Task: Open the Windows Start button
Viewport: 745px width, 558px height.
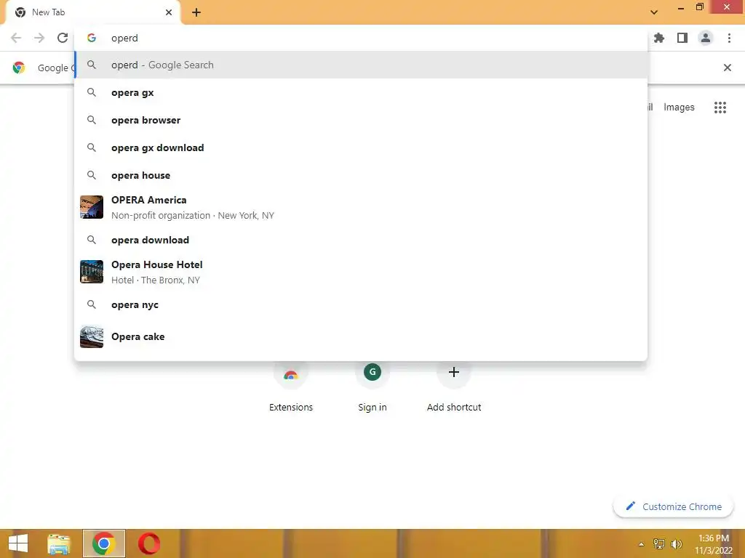Action: click(18, 543)
